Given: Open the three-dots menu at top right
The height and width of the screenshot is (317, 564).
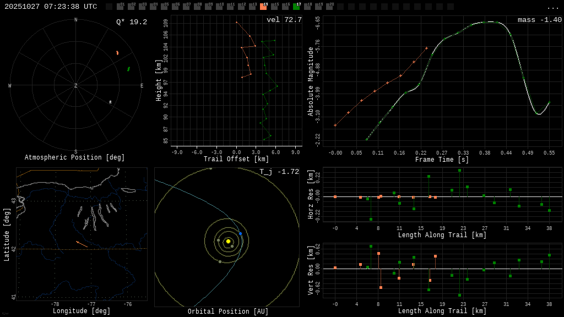Looking at the screenshot, I should coord(552,7).
